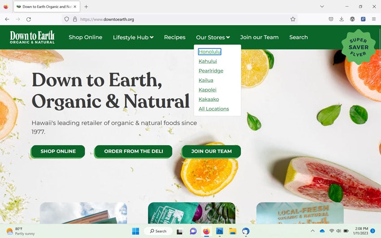Open the Super Saver Flyer badge

coord(359,47)
